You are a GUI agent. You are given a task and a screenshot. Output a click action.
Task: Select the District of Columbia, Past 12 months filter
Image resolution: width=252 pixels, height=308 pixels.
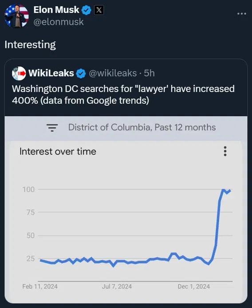click(142, 127)
